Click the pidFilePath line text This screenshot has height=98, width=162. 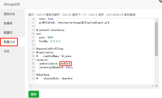click(74, 22)
